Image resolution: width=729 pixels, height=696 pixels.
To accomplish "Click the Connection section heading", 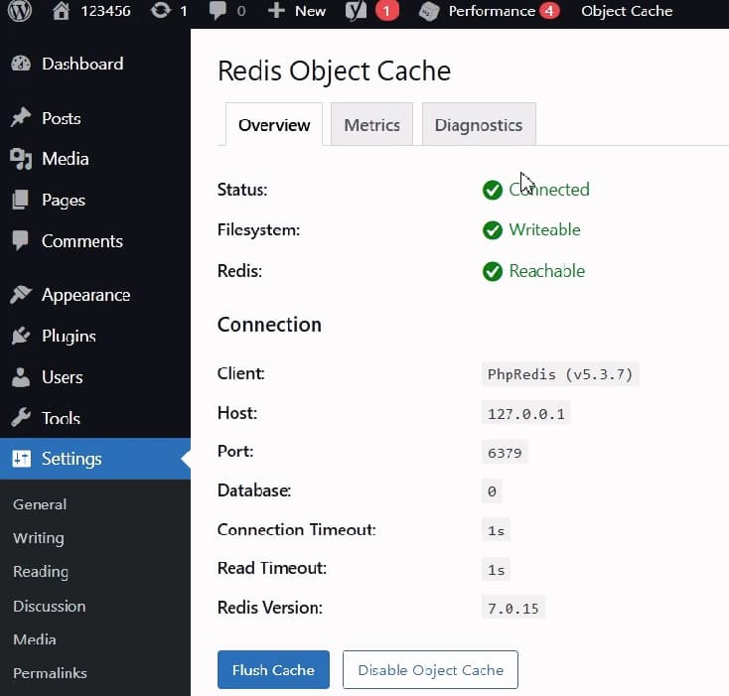I will (269, 325).
